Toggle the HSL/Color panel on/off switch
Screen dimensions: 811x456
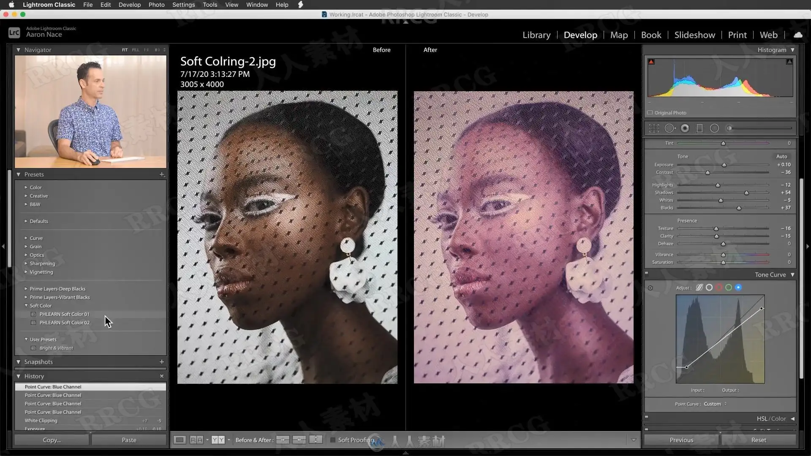647,417
